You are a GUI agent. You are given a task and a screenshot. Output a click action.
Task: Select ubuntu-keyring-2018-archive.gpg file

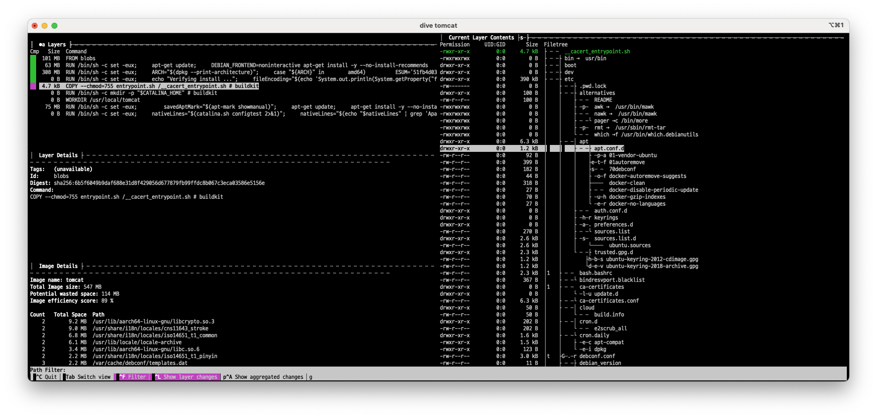[652, 266]
